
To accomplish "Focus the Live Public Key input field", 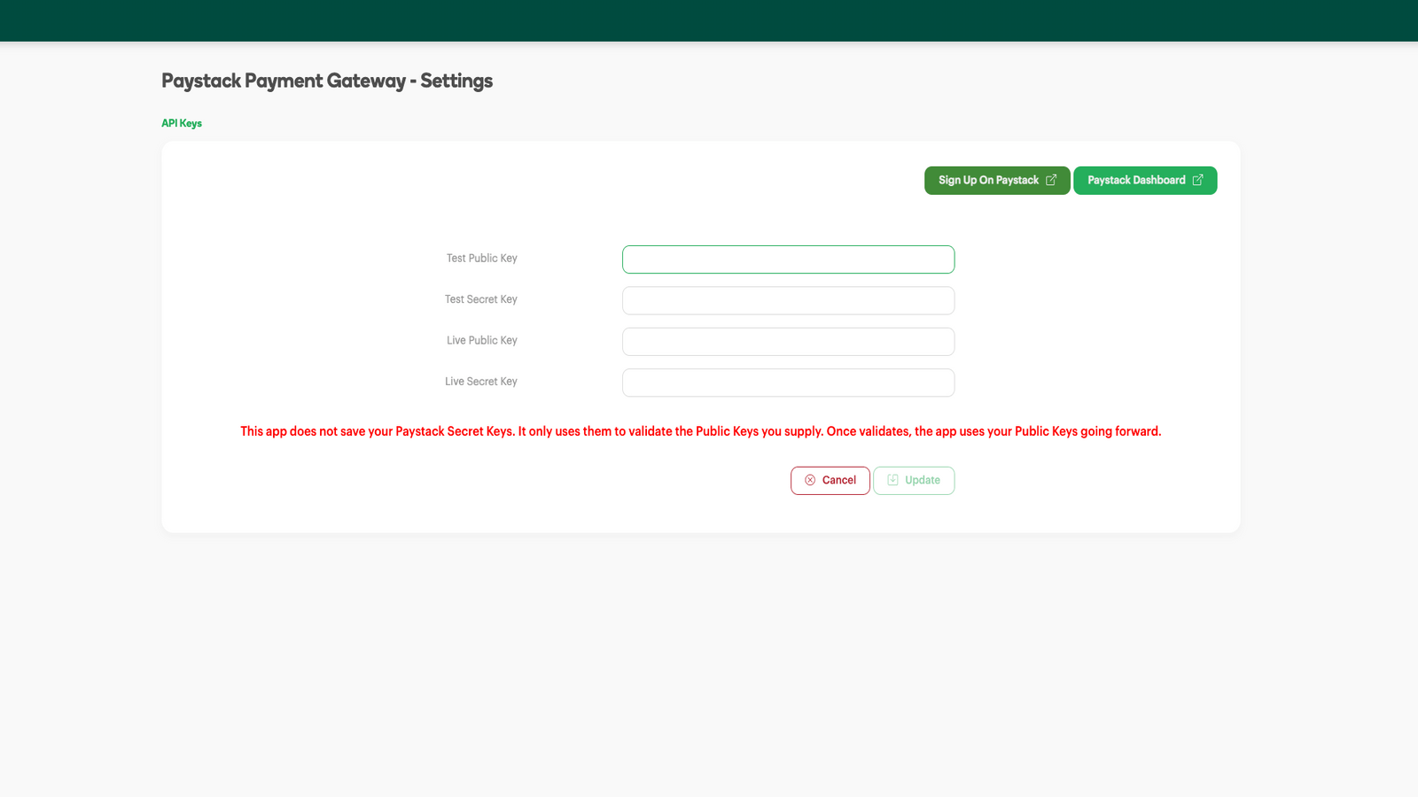I will 788,342.
